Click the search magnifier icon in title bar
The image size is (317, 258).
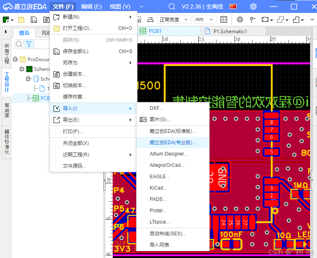(171, 6)
